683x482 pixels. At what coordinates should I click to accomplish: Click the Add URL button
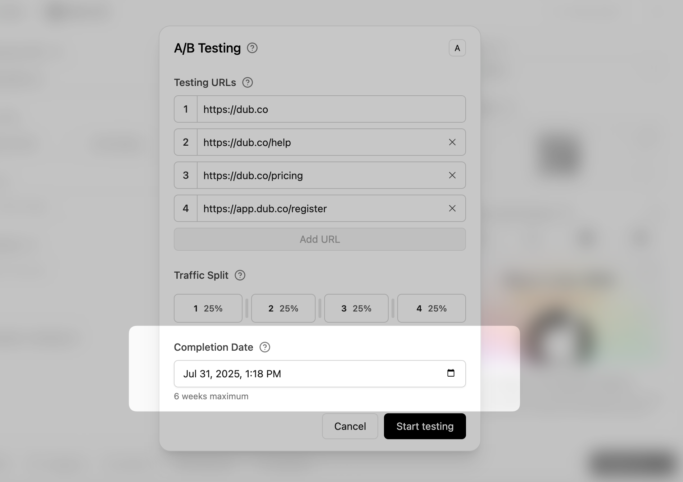(x=320, y=239)
